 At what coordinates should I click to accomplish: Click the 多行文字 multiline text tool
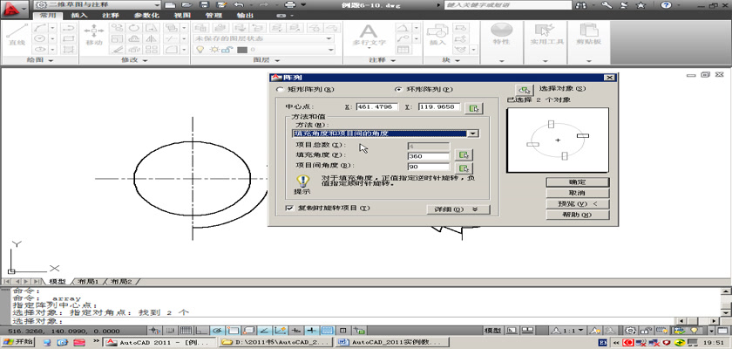pos(369,35)
